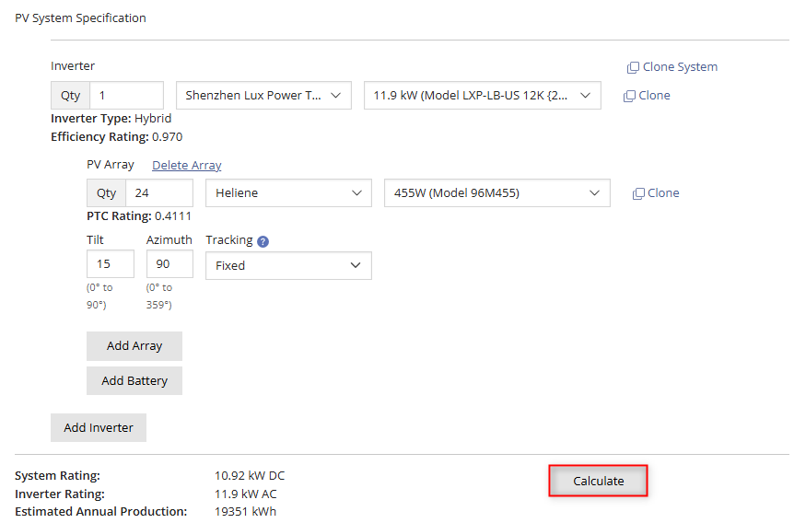Click the Delete Array link
794x523 pixels.
tap(186, 166)
